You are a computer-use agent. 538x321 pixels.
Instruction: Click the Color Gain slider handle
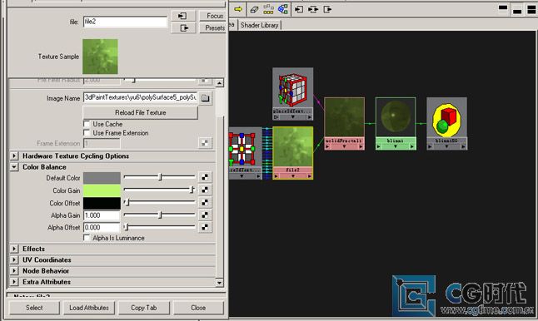[192, 190]
